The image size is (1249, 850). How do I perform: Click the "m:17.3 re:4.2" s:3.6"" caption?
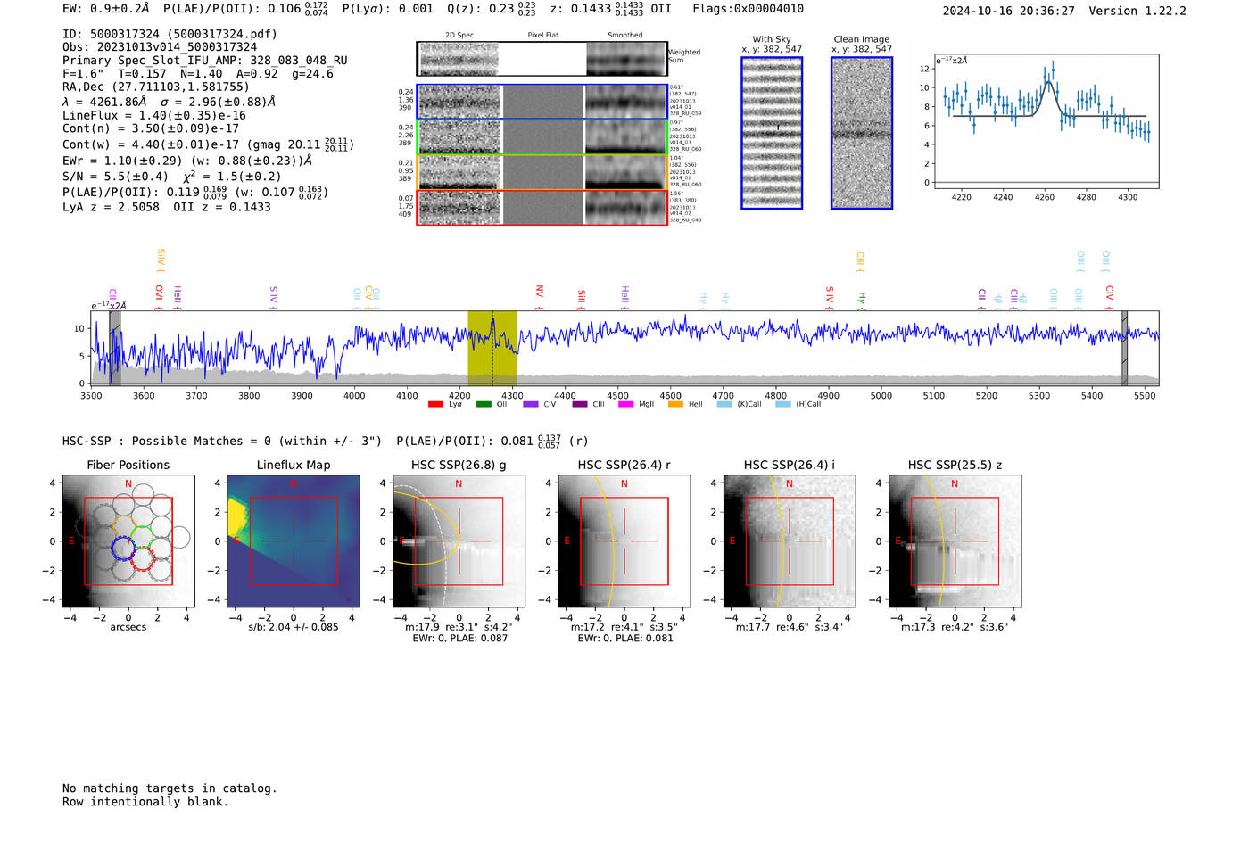click(x=955, y=627)
